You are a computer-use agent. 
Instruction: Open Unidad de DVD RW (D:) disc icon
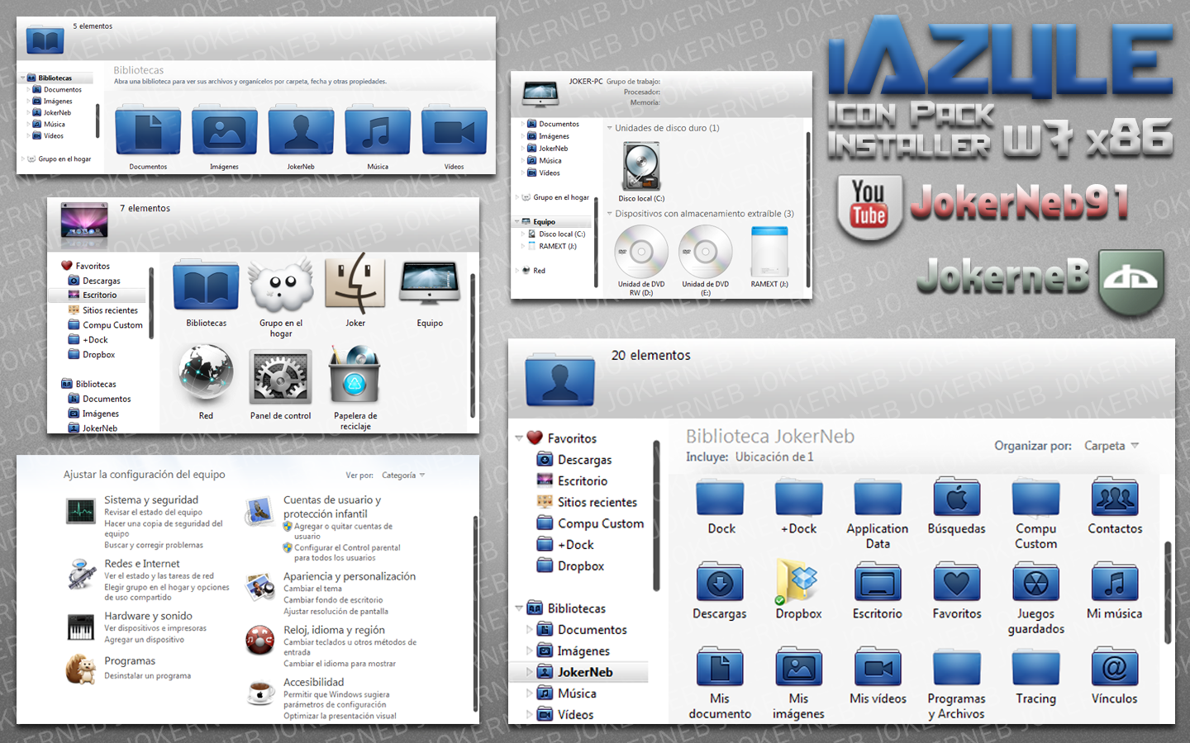(x=641, y=252)
